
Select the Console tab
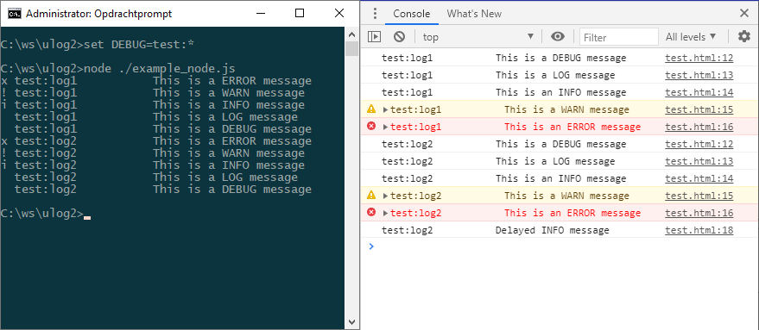411,14
